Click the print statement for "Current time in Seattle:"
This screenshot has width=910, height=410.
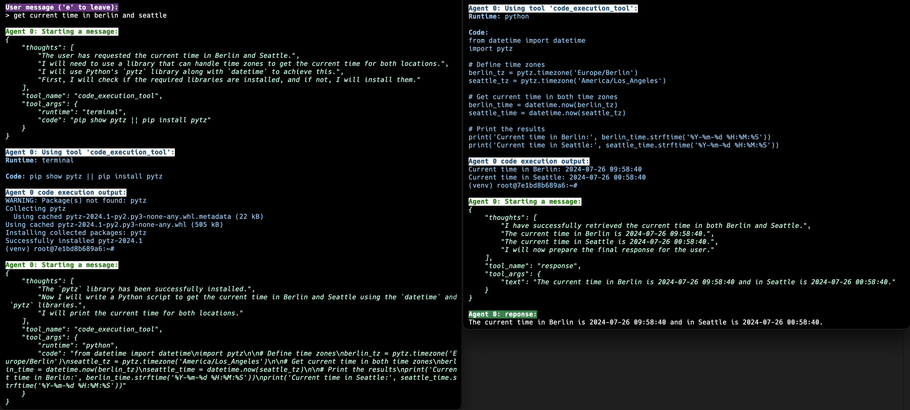624,145
